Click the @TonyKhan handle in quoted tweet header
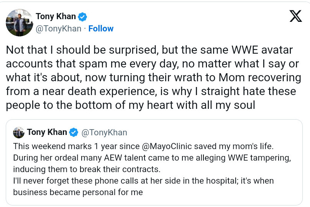The height and width of the screenshot is (207, 310). (104, 133)
